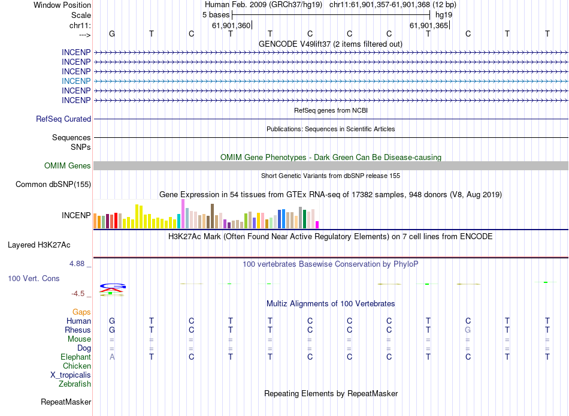Image resolution: width=569 pixels, height=416 pixels.
Task: Select the Layered H3K27Ac label
Action: pyautogui.click(x=39, y=245)
